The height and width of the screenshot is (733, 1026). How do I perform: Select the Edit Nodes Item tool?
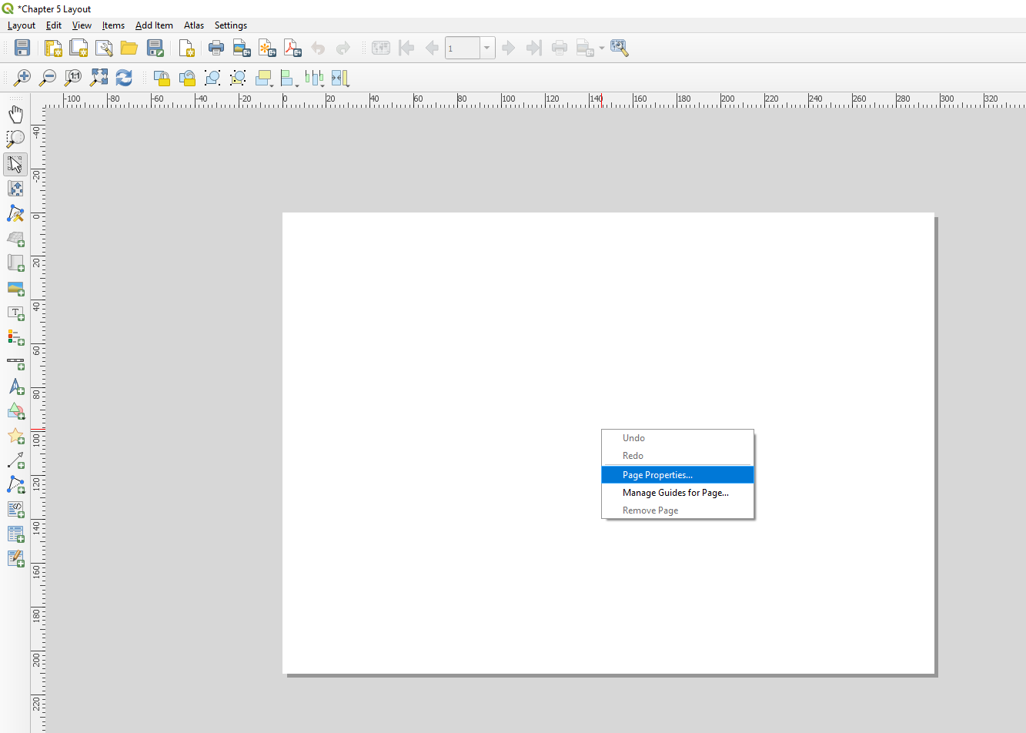15,213
